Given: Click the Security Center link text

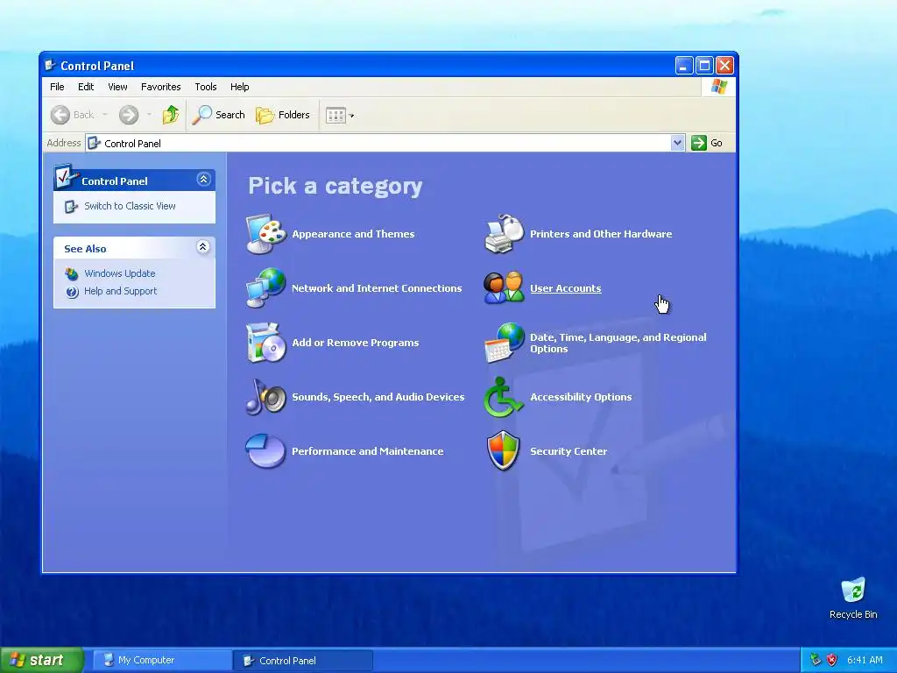Looking at the screenshot, I should click(x=569, y=451).
